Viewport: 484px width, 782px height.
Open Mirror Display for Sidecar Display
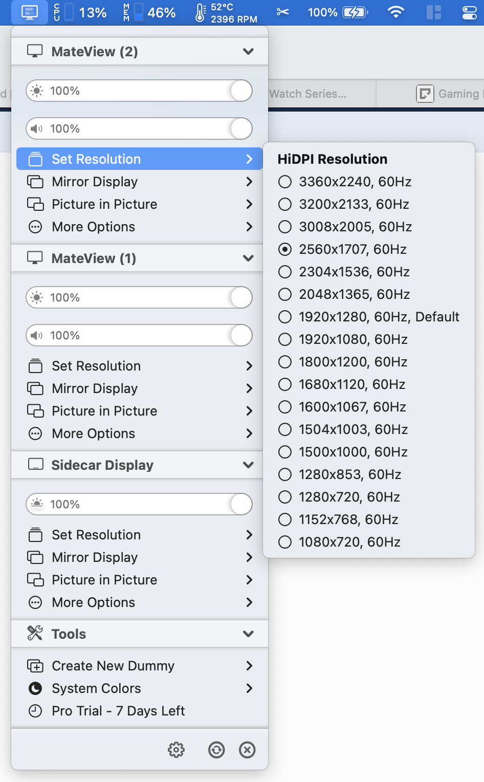pyautogui.click(x=140, y=557)
